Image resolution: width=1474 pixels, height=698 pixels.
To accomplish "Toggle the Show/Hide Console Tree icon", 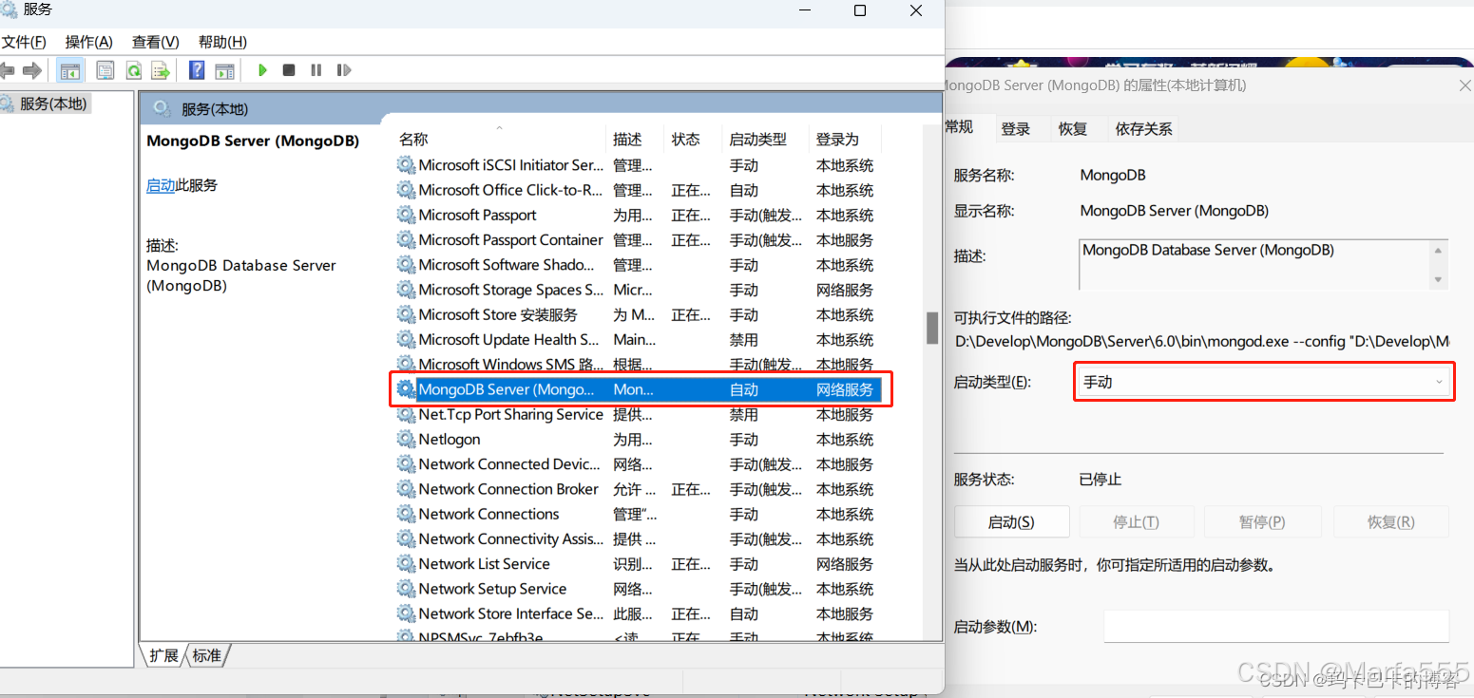I will (69, 69).
